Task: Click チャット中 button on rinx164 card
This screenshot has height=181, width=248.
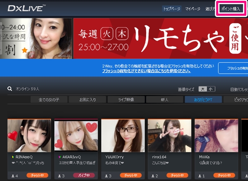Action: pos(177,176)
